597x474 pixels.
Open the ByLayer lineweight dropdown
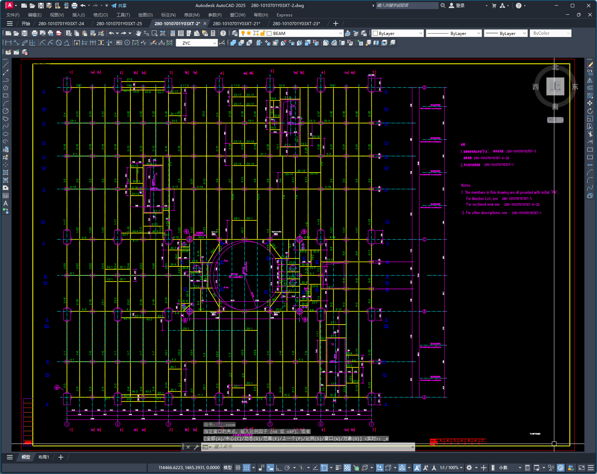tap(524, 33)
